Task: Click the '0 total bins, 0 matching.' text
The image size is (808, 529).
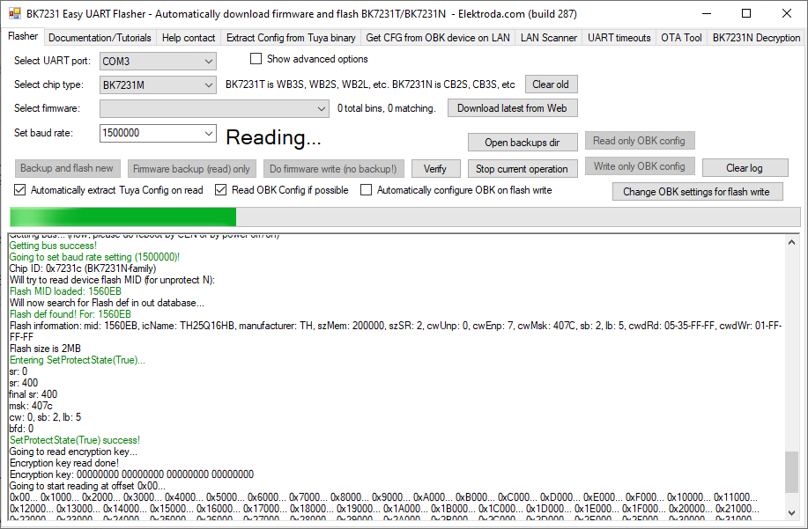Action: click(387, 108)
